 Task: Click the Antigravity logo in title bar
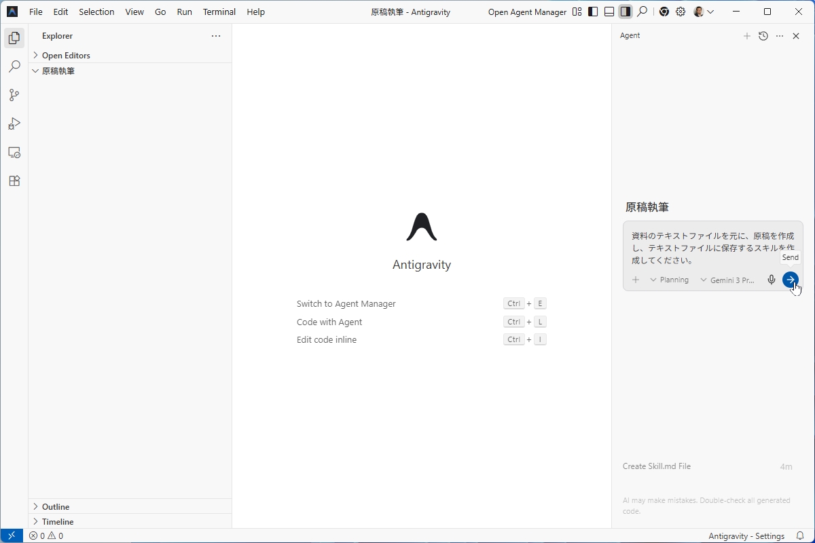click(12, 12)
